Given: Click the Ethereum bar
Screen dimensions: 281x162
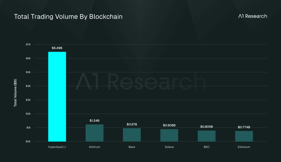Looking at the screenshot, I should coord(244,136).
